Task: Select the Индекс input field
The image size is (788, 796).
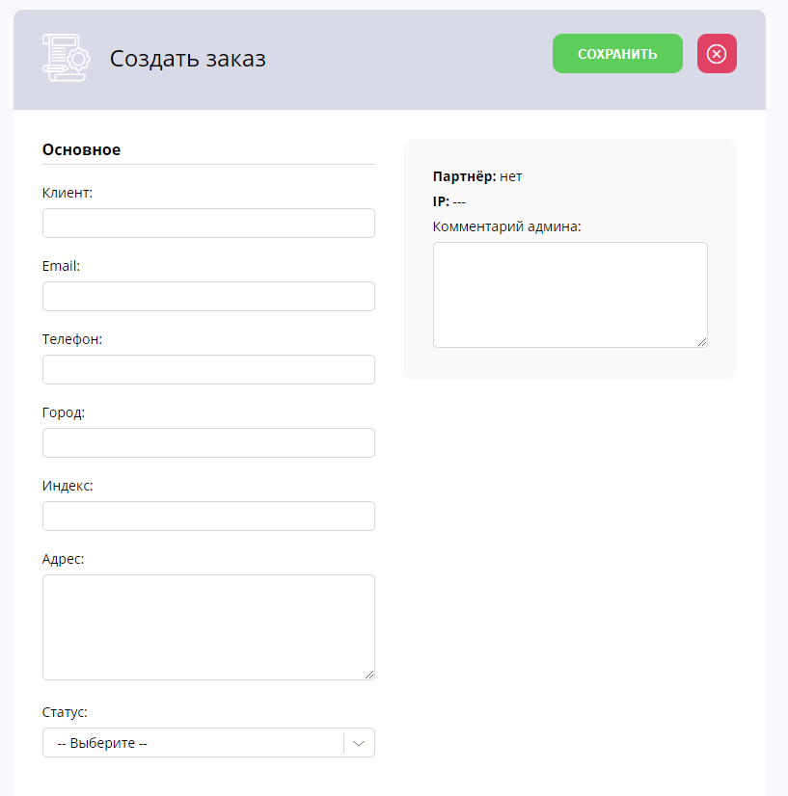Action: tap(208, 517)
